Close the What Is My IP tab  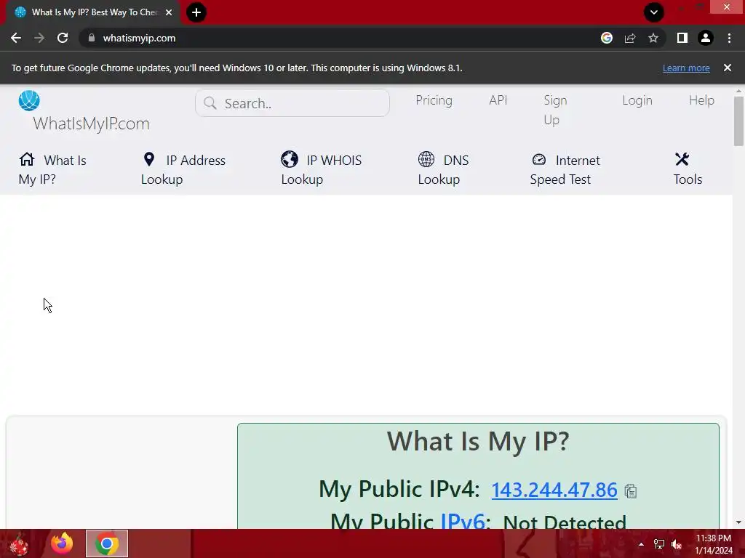pyautogui.click(x=169, y=12)
